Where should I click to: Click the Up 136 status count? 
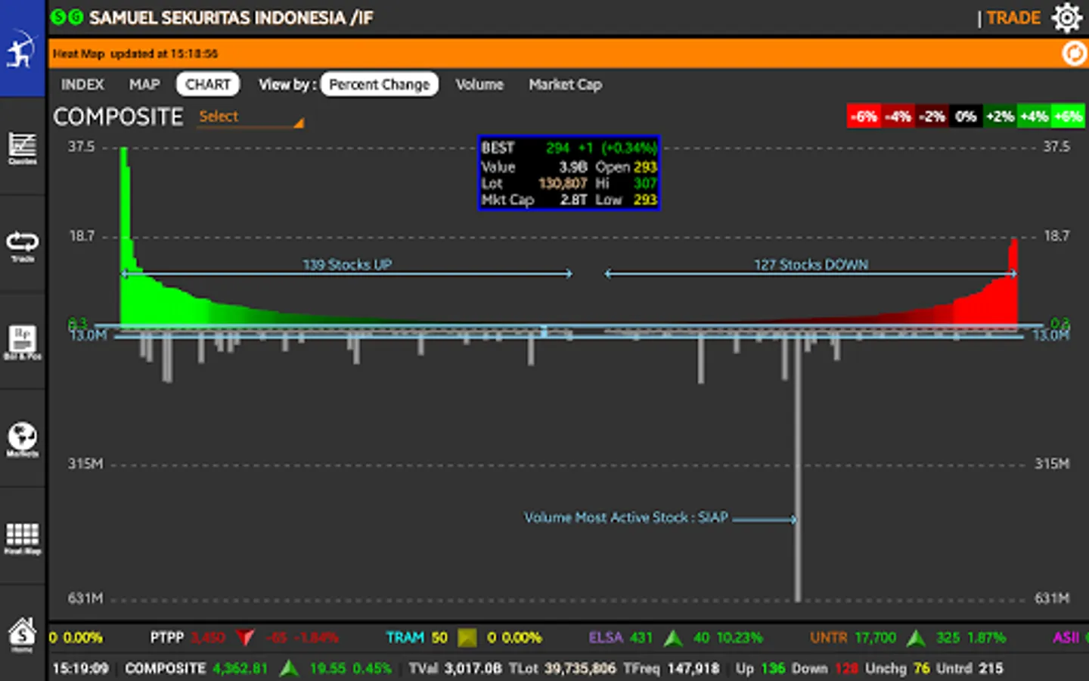760,668
